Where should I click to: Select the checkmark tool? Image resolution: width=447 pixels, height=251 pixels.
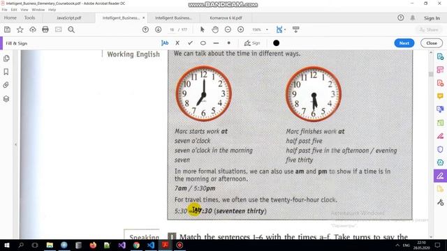(x=190, y=43)
